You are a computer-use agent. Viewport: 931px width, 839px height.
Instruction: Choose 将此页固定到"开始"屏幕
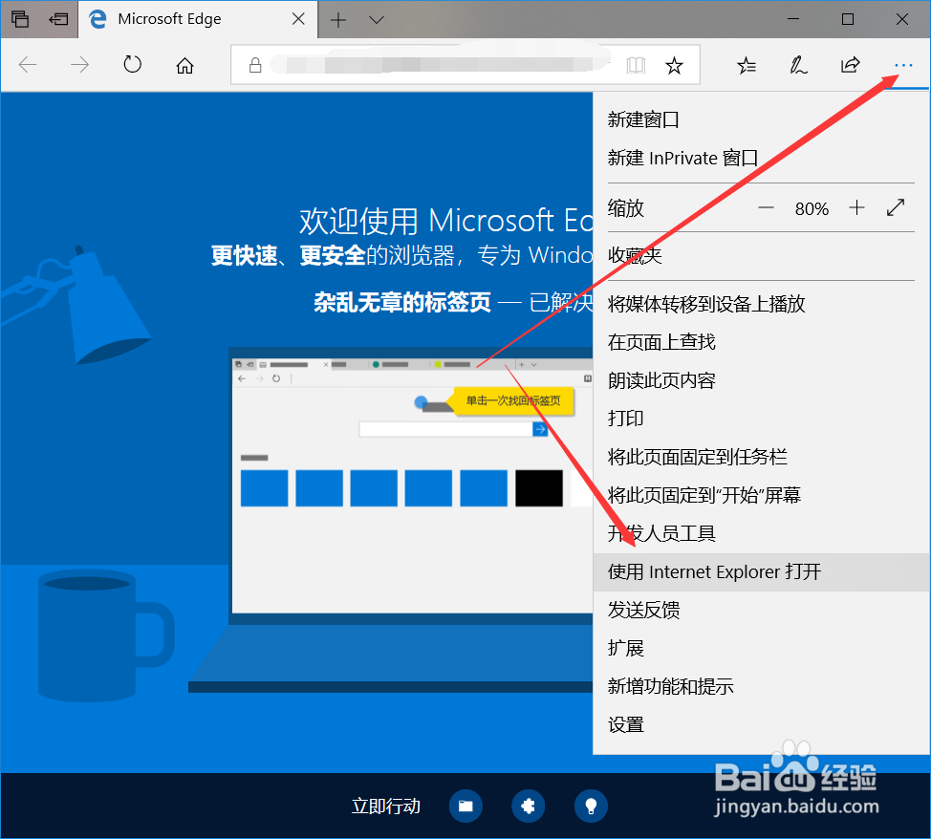click(761, 495)
